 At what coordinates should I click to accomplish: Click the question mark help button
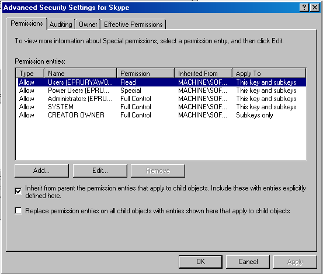point(304,8)
